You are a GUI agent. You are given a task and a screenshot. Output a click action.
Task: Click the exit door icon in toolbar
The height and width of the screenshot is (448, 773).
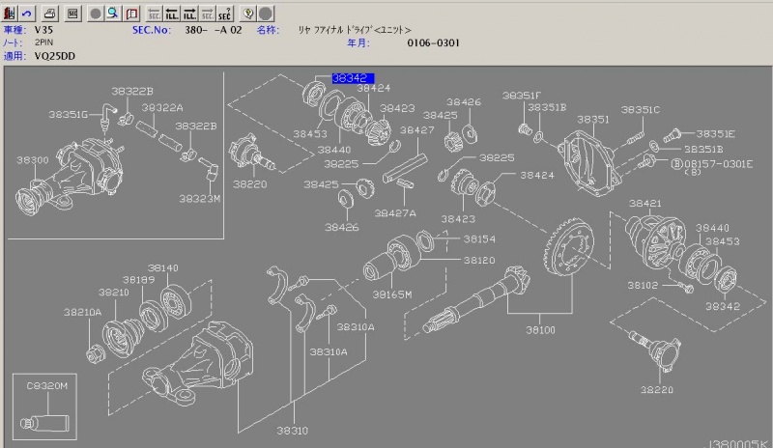10,14
